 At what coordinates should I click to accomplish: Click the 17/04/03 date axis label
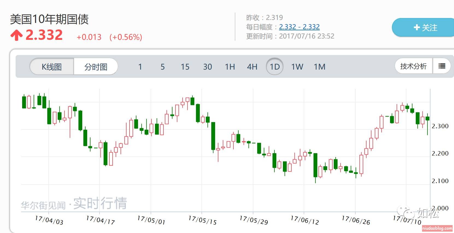coord(49,220)
